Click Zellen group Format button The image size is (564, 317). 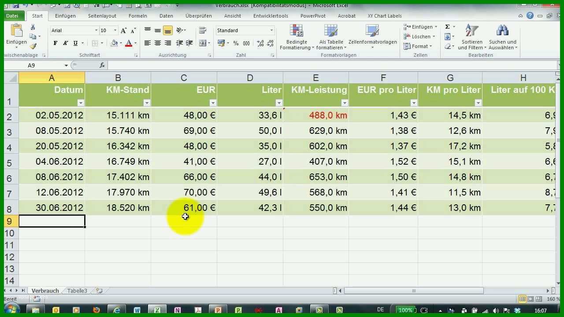[418, 46]
